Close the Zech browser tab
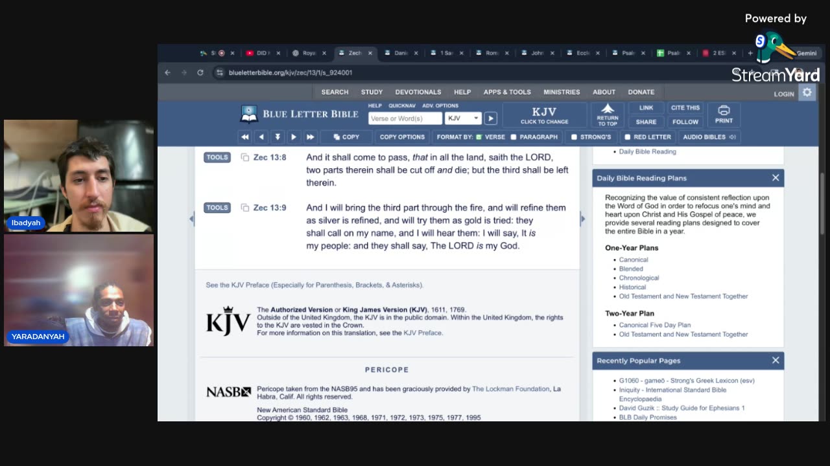Viewport: 830px width, 466px height. (370, 53)
